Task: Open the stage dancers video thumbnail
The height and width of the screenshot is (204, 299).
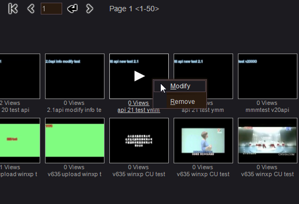Action: pyautogui.click(x=267, y=140)
